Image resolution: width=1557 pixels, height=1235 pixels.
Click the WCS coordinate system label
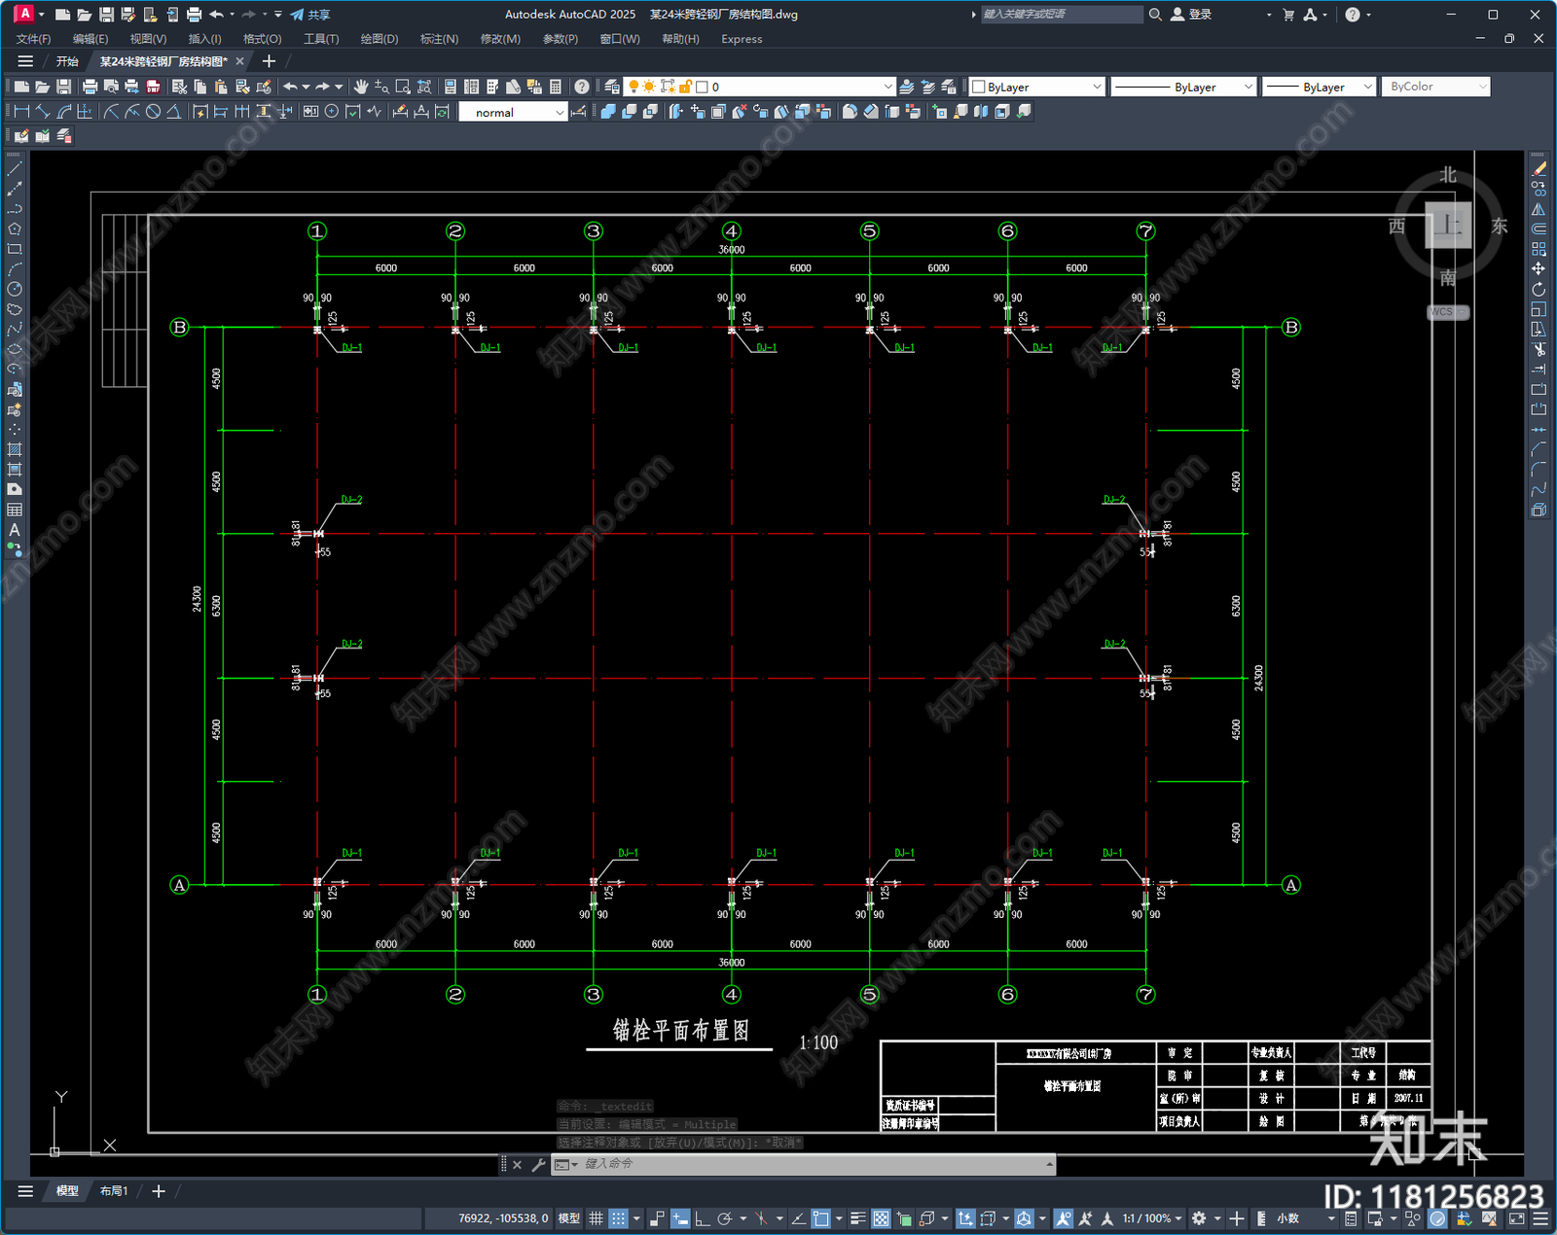[1447, 312]
